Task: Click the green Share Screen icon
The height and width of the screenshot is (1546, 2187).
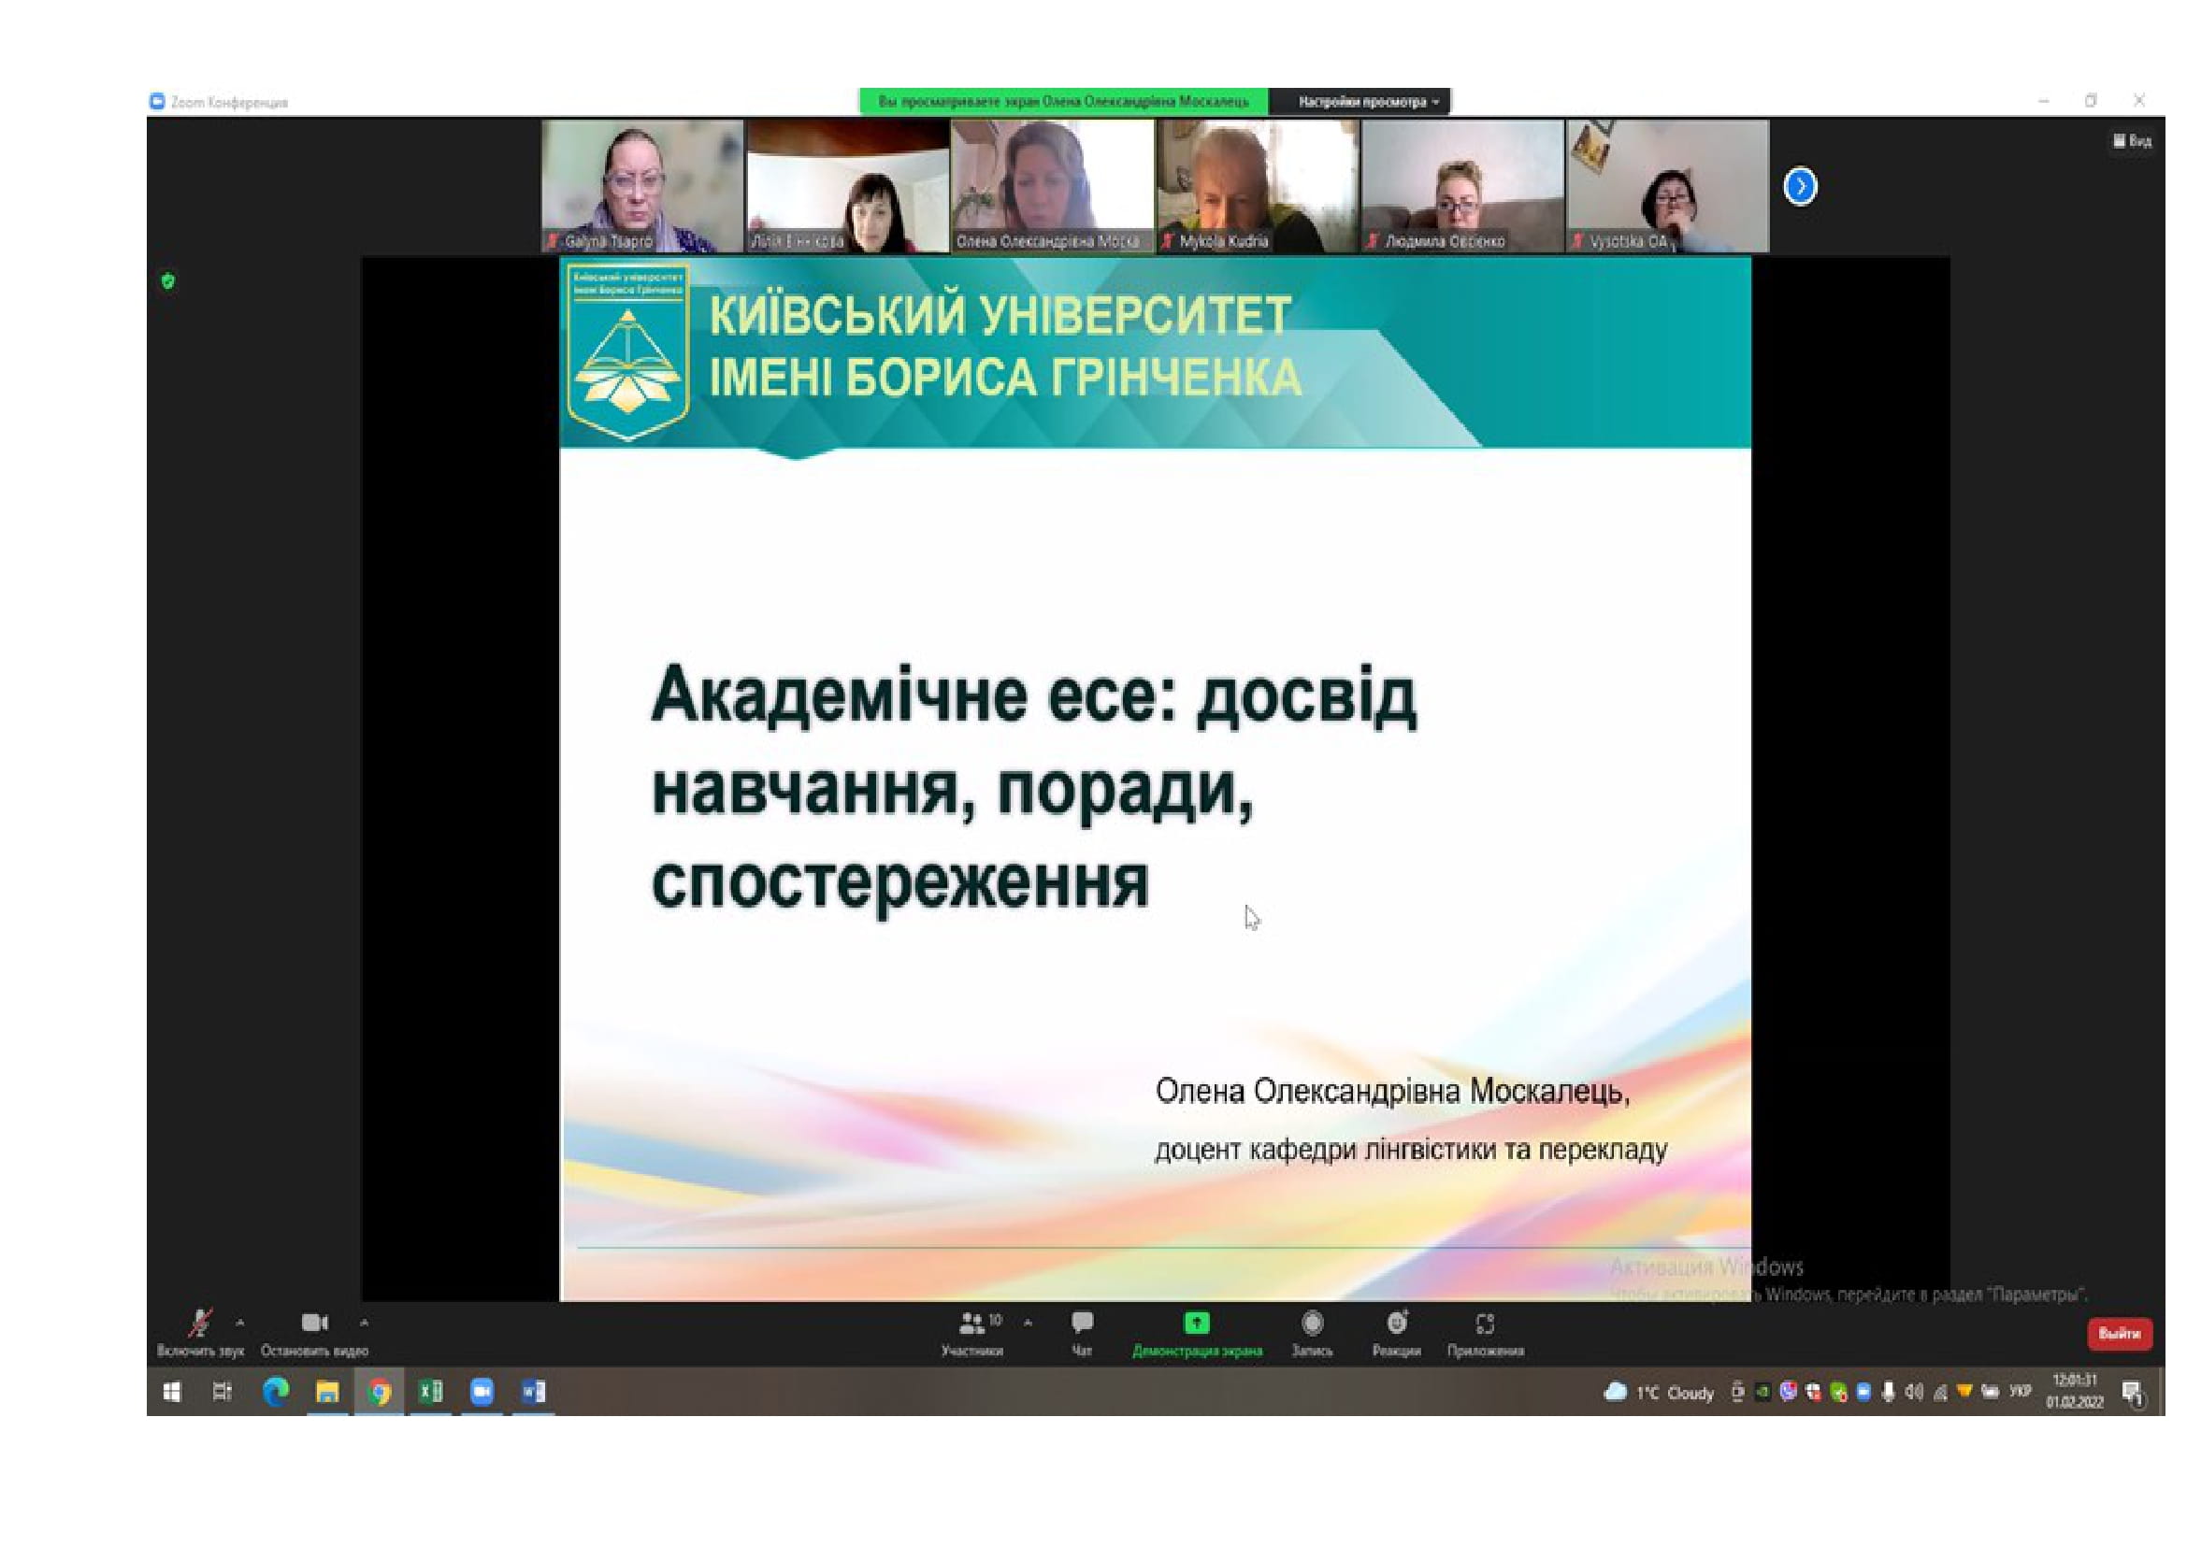Action: point(1197,1324)
